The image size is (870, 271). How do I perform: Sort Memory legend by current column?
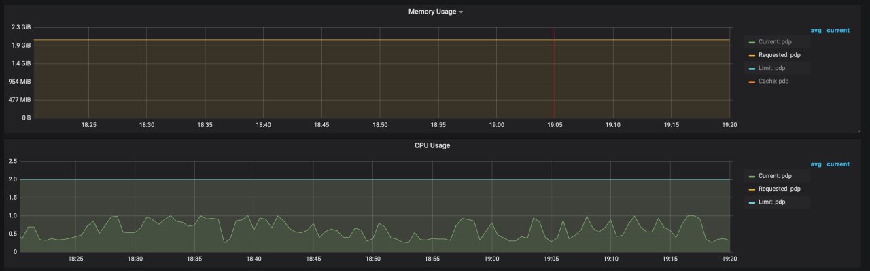[838, 30]
